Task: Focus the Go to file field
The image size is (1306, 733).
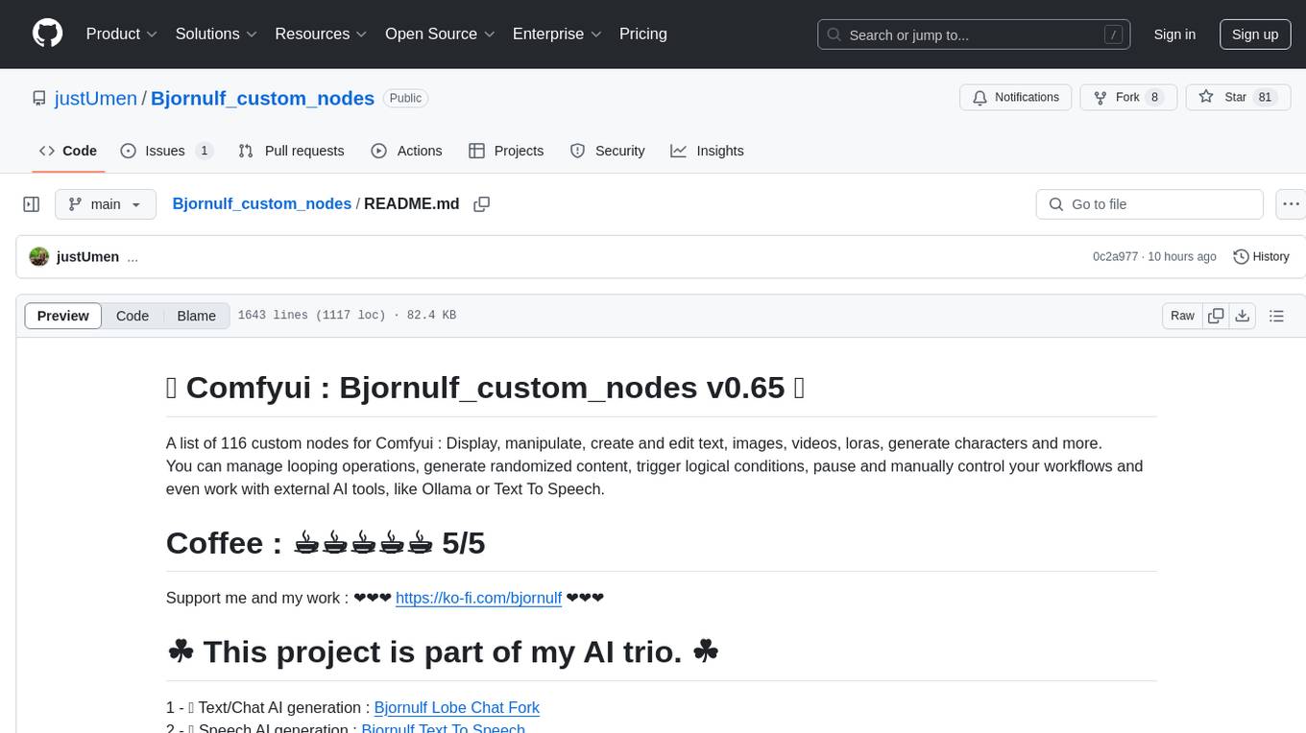Action: click(x=1149, y=204)
